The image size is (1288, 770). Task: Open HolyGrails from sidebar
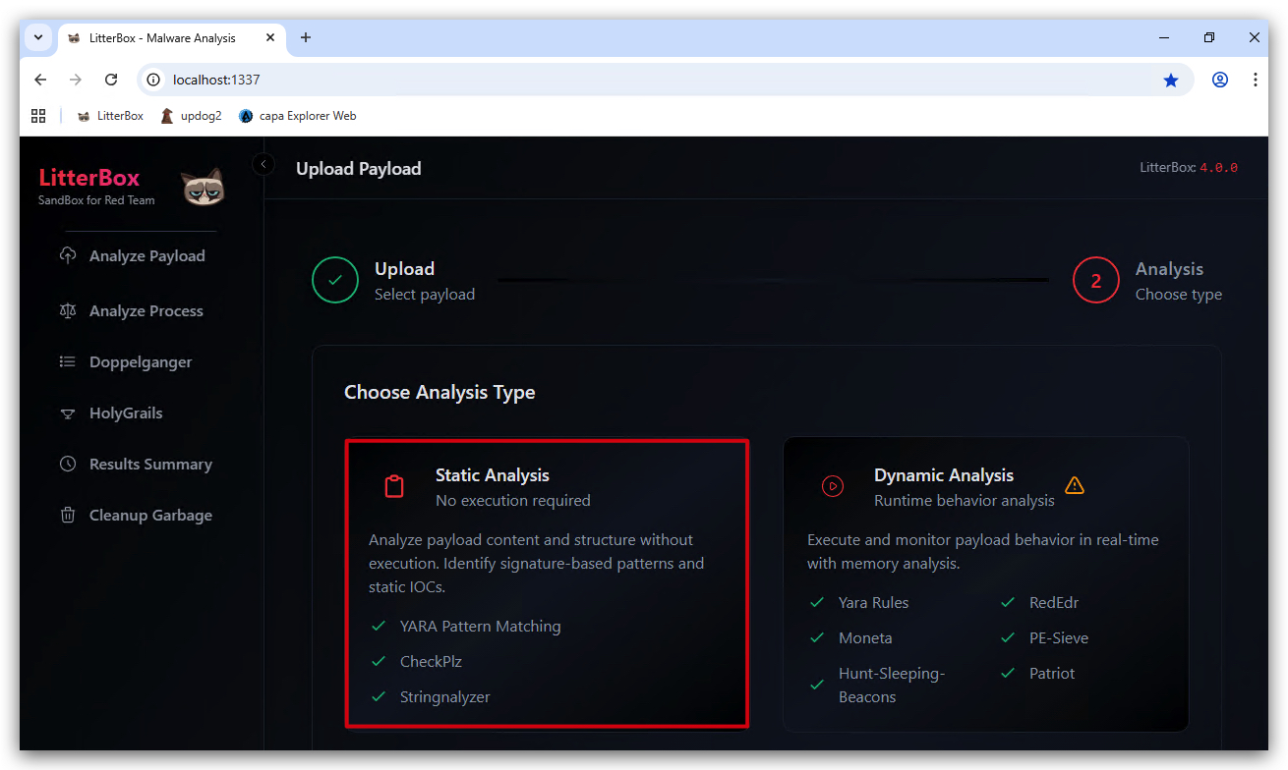point(126,412)
